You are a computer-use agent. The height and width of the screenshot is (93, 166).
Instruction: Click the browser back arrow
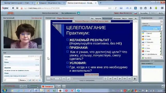point(13,8)
